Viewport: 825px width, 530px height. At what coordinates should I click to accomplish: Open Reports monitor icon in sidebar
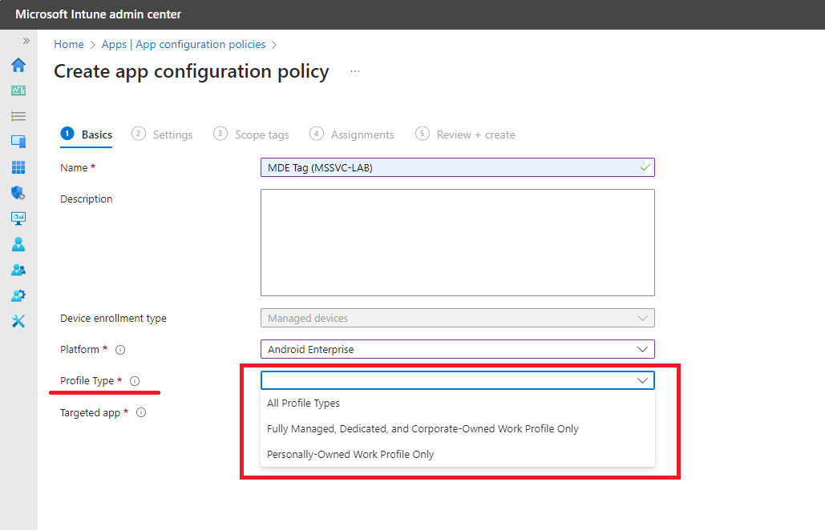click(x=18, y=219)
